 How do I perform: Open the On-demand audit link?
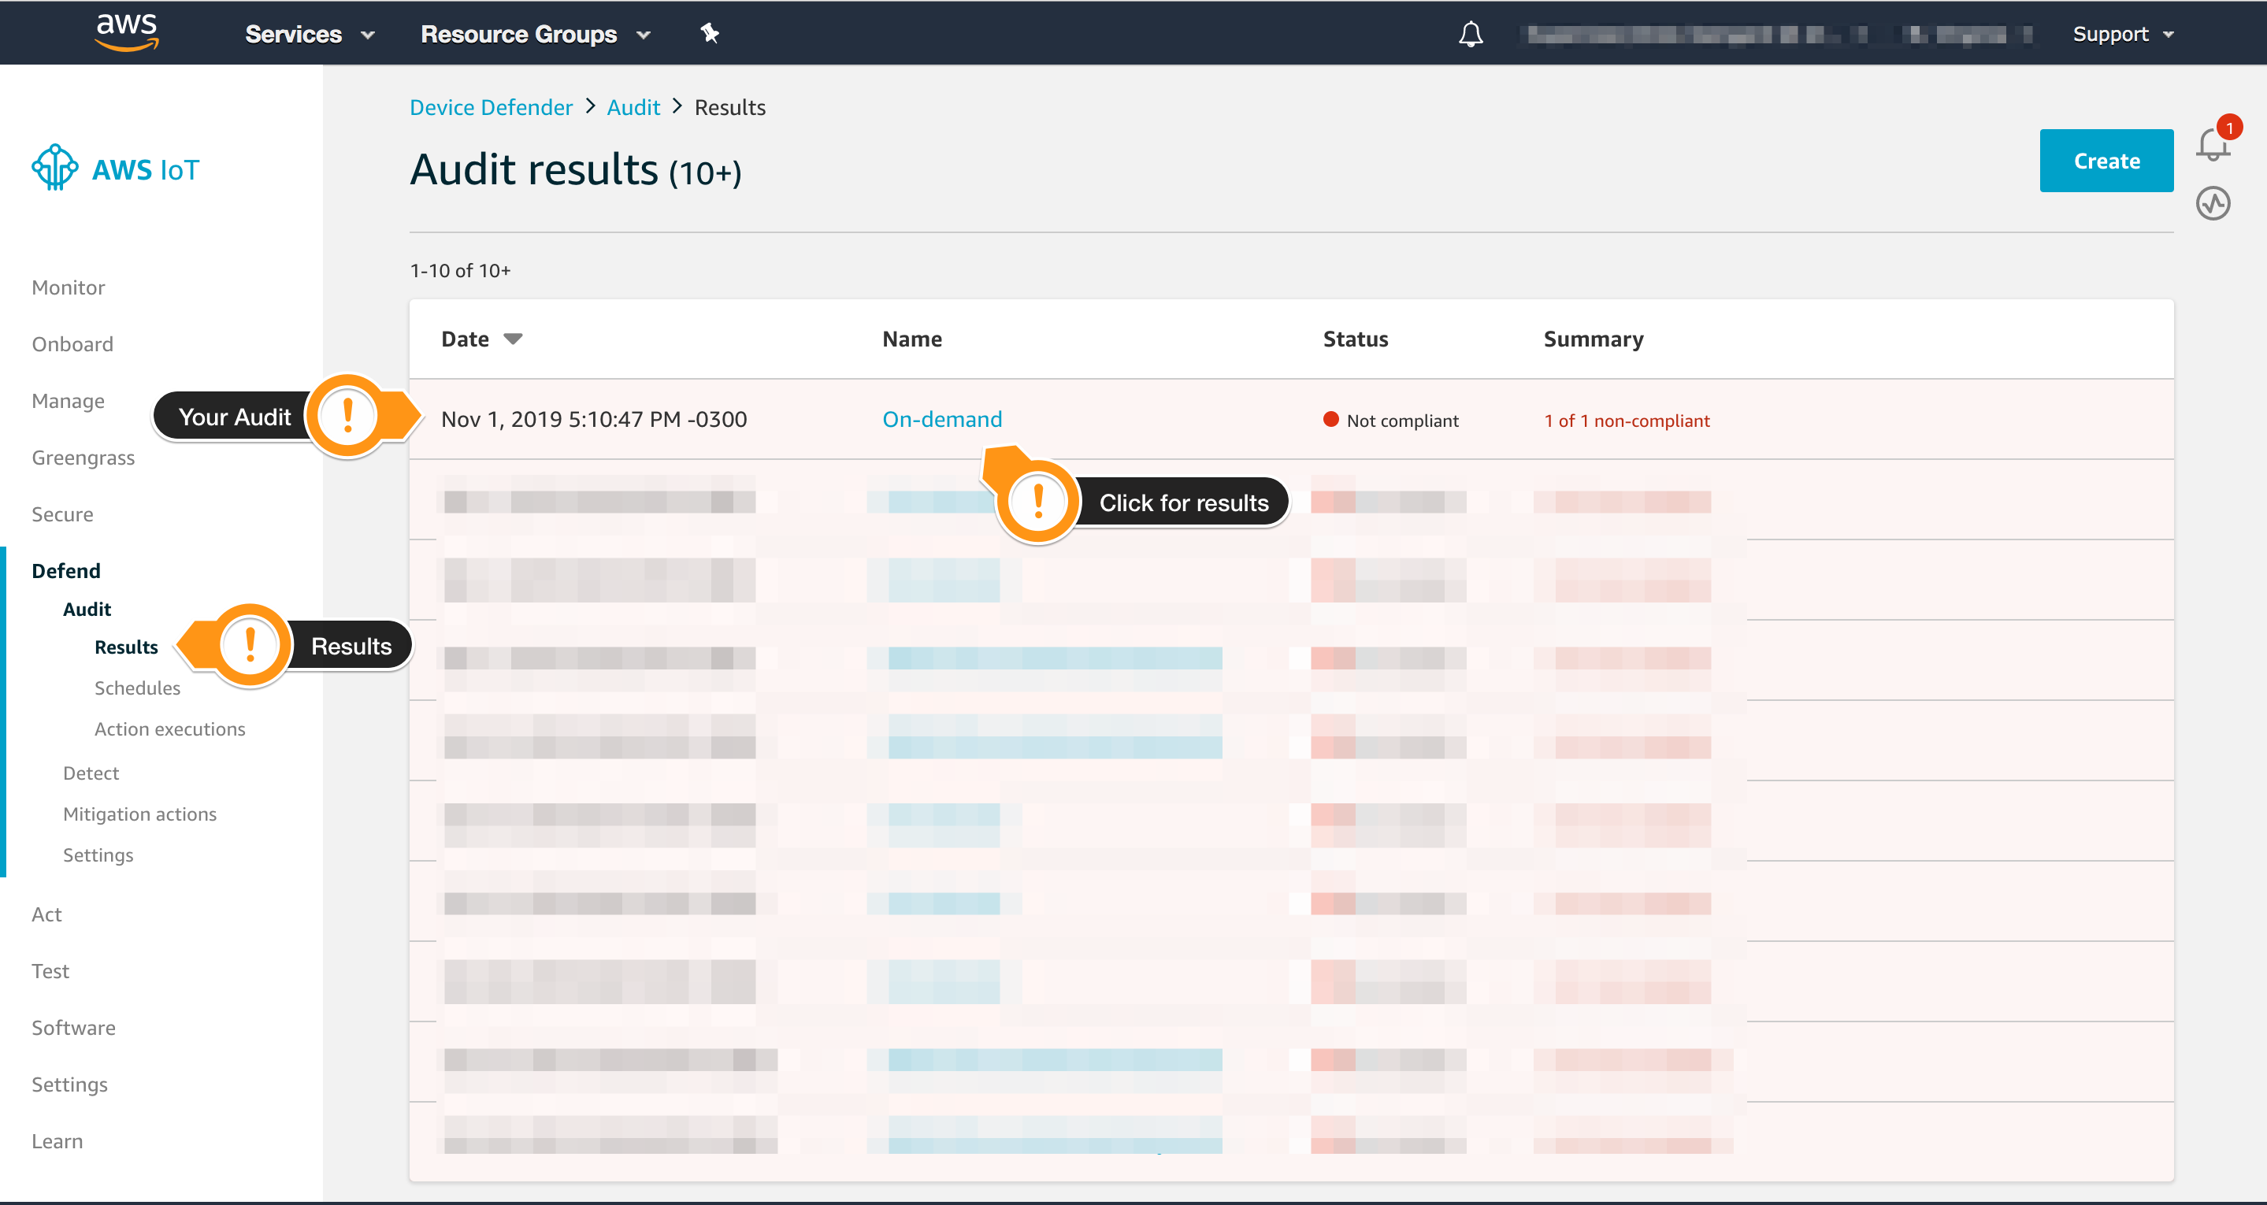(941, 419)
